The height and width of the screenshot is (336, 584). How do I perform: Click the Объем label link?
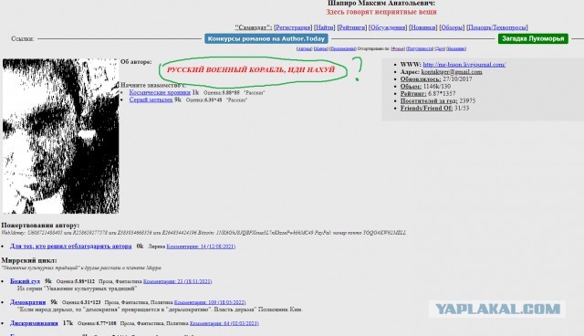(411, 87)
